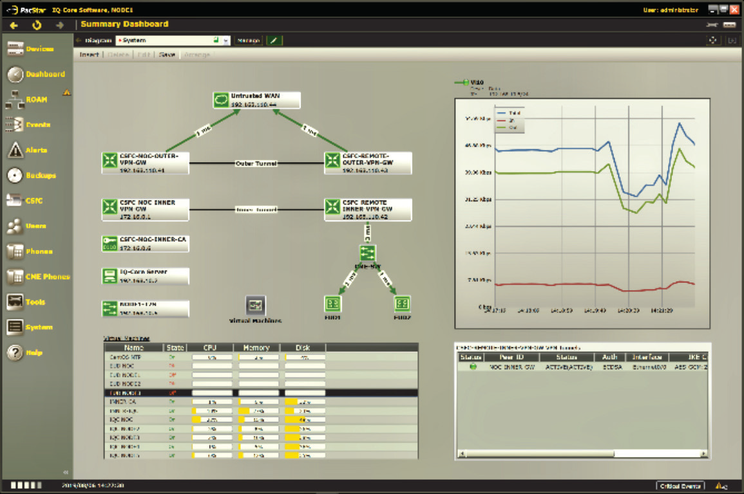Sort virtual machines by Memory column
The image size is (744, 494).
pyautogui.click(x=256, y=347)
